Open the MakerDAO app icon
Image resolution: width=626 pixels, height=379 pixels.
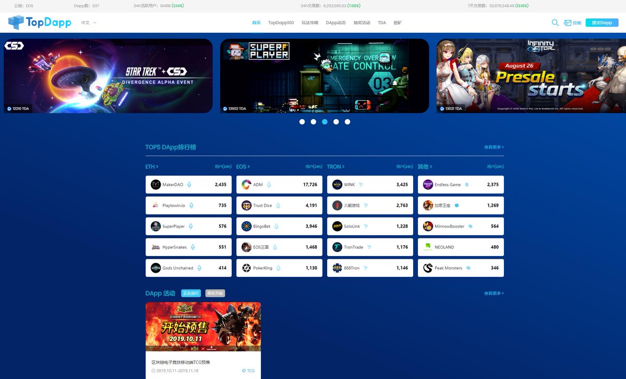coord(155,185)
